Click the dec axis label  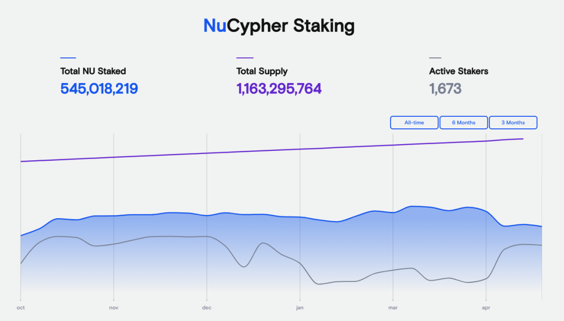207,308
